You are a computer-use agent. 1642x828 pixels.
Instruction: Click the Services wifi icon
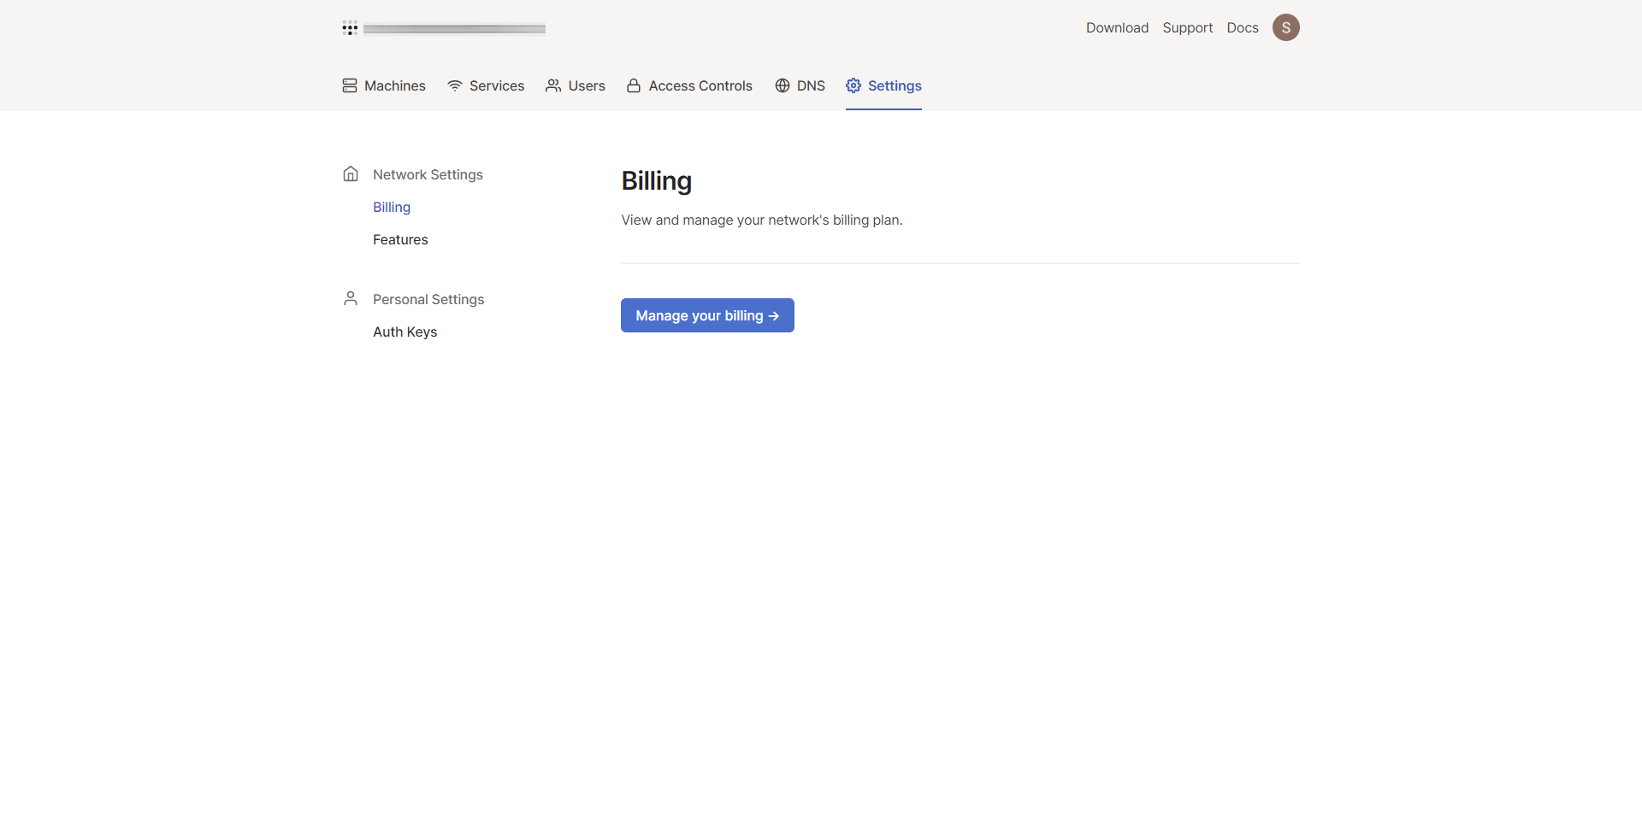coord(455,85)
